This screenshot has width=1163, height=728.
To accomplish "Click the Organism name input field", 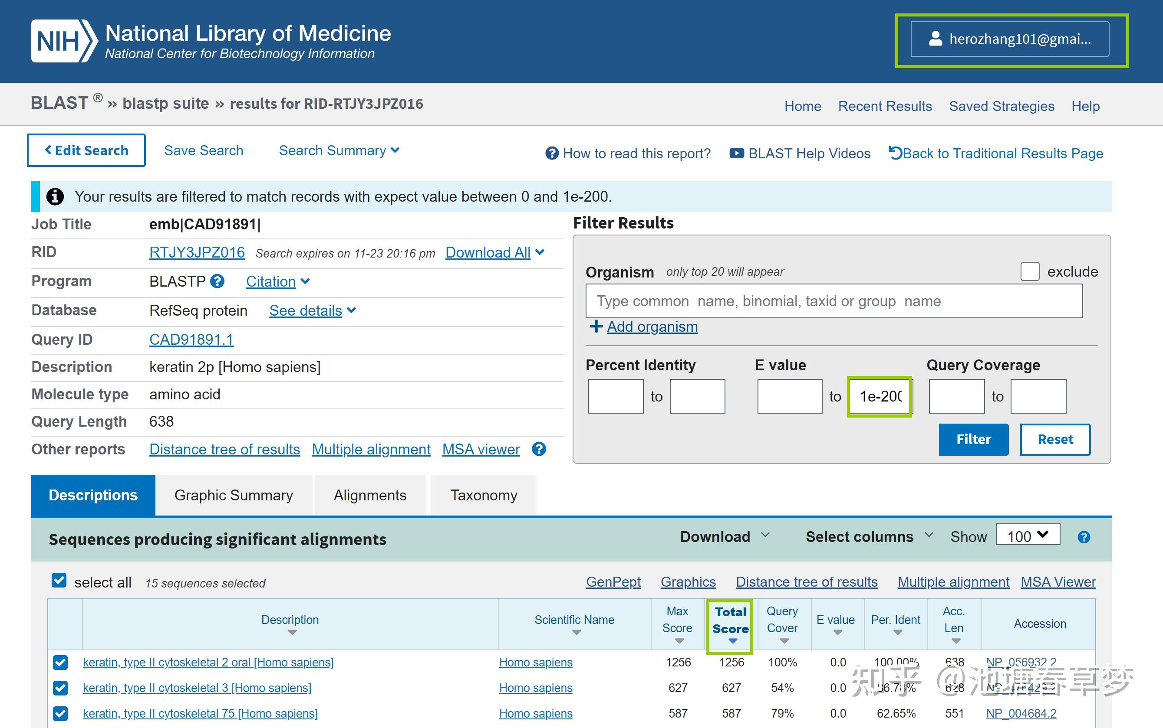I will click(x=834, y=301).
